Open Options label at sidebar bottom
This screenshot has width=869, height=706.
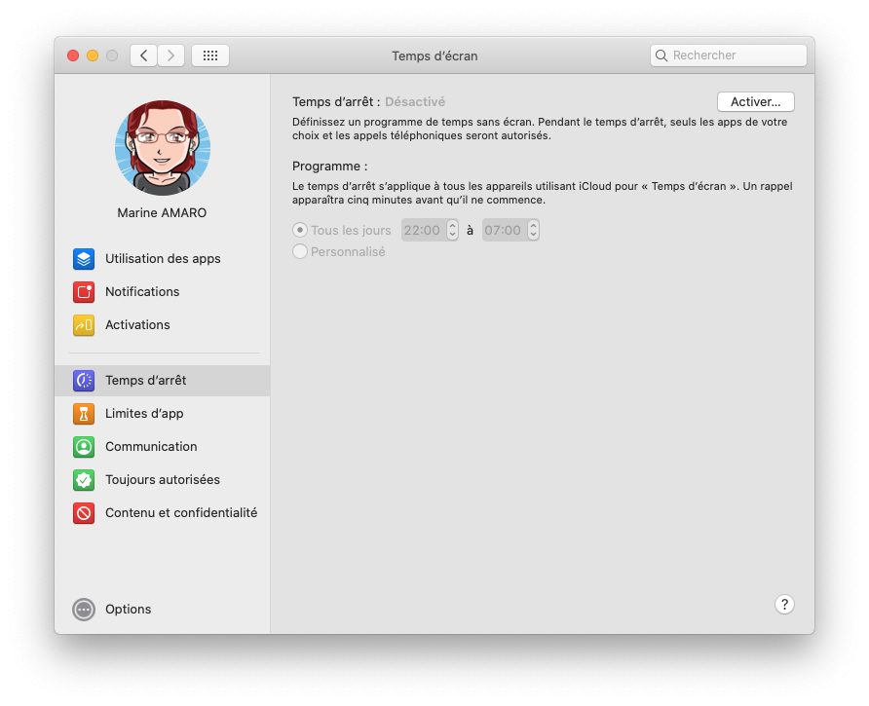(128, 610)
